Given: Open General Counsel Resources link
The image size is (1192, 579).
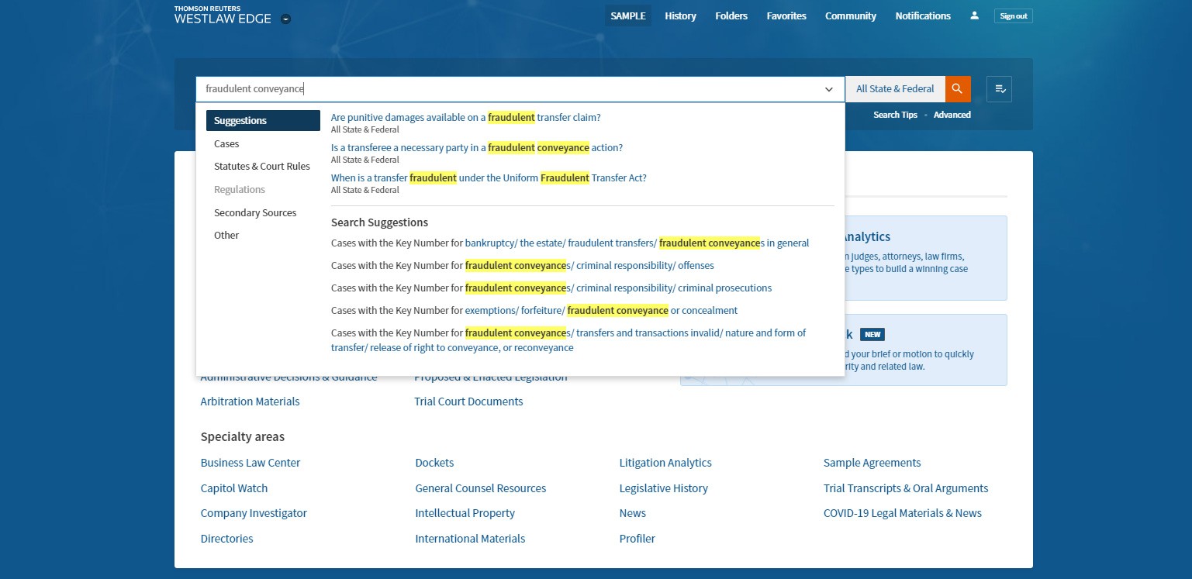Looking at the screenshot, I should [x=480, y=488].
